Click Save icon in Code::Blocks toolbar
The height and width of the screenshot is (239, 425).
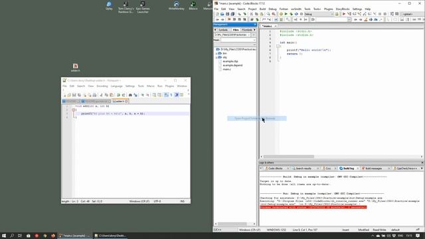[x=227, y=14]
